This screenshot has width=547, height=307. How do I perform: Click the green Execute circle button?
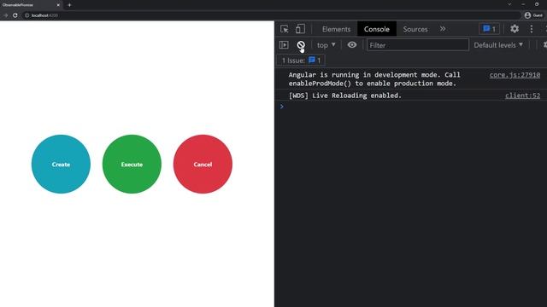132,164
